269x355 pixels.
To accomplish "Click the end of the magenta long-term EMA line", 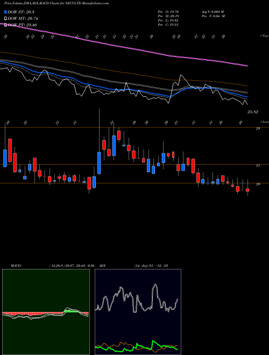I will pos(247,66).
